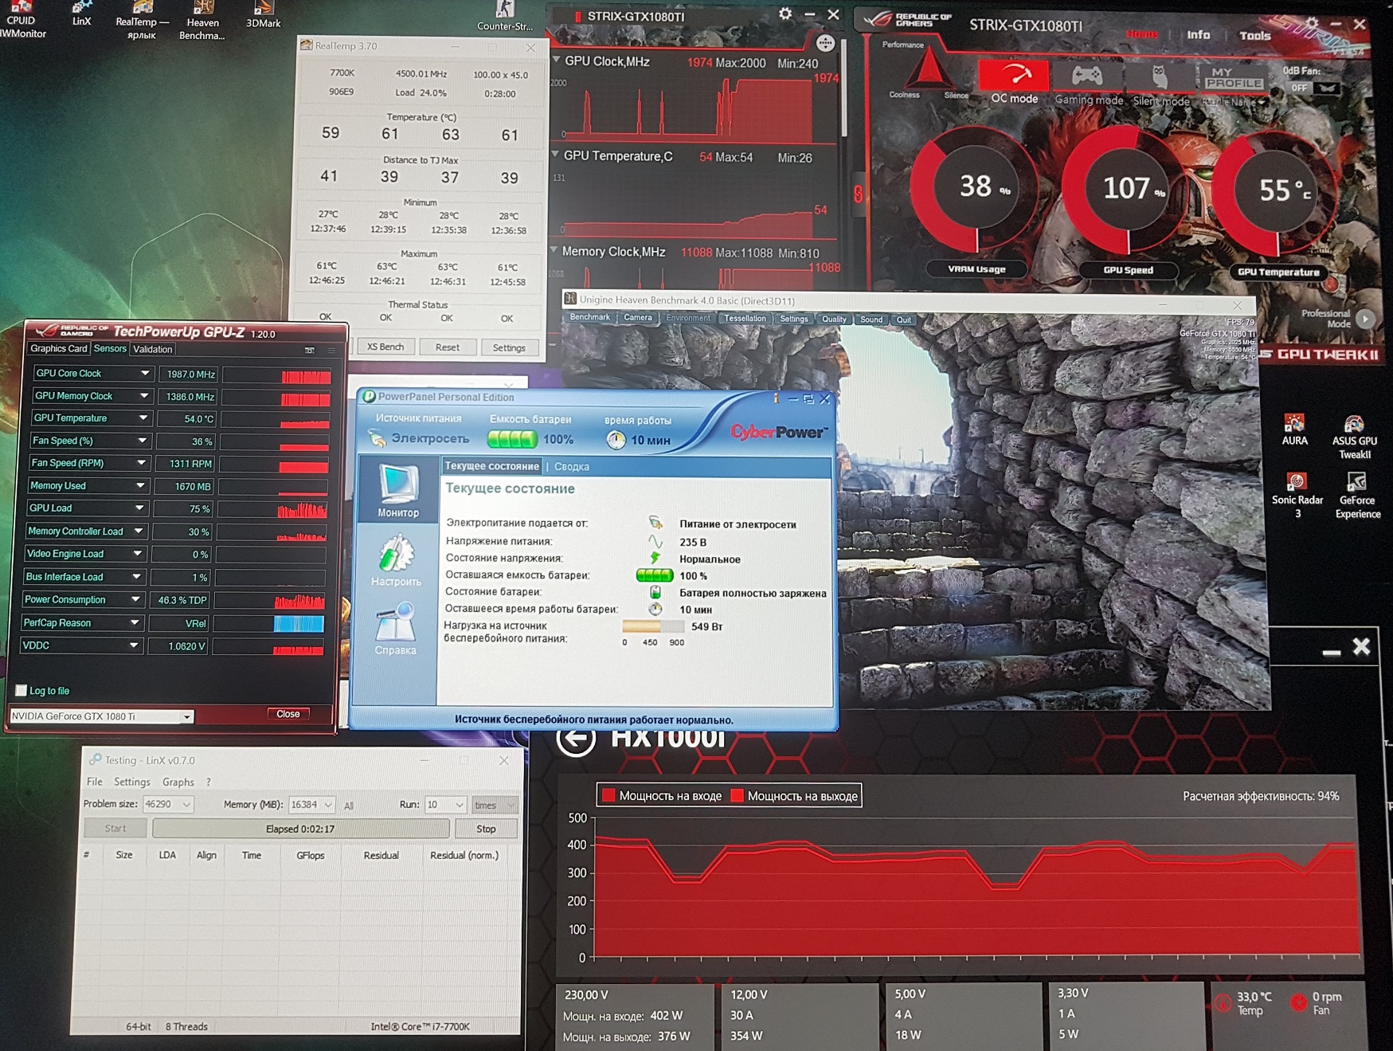The width and height of the screenshot is (1393, 1051).
Task: Open the My Profile preset in GPU Tweak
Action: click(x=1232, y=78)
